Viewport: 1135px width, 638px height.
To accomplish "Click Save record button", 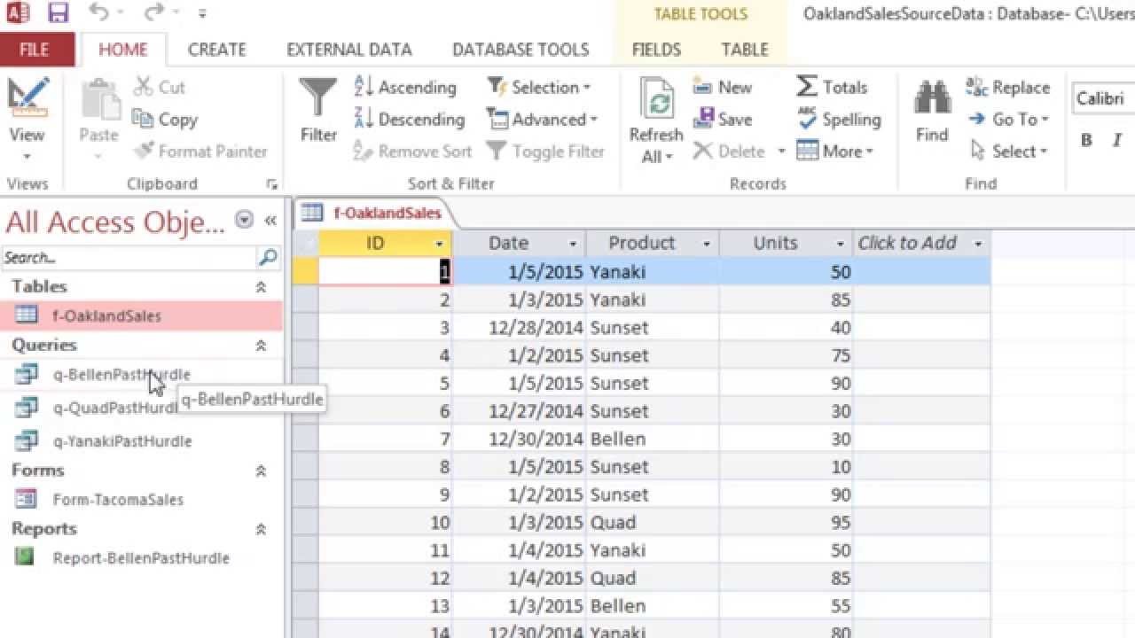I will click(x=723, y=119).
